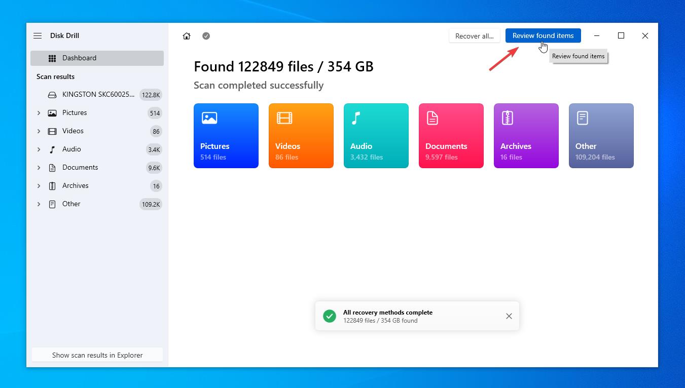Open the Documents 9,597 files card

point(451,136)
